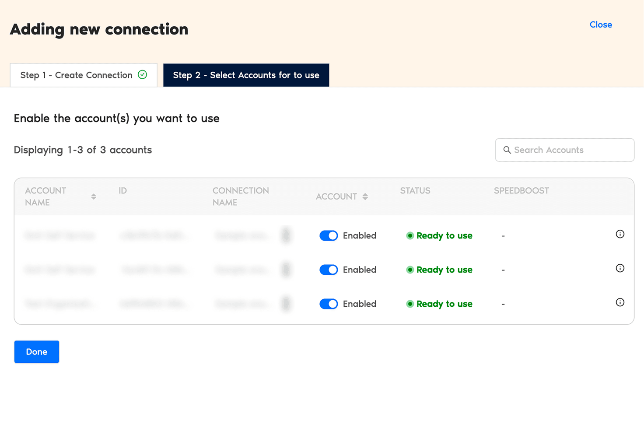The height and width of the screenshot is (438, 644).
Task: Switch to the Step 1 - Create Connection tab
Action: [x=83, y=75]
